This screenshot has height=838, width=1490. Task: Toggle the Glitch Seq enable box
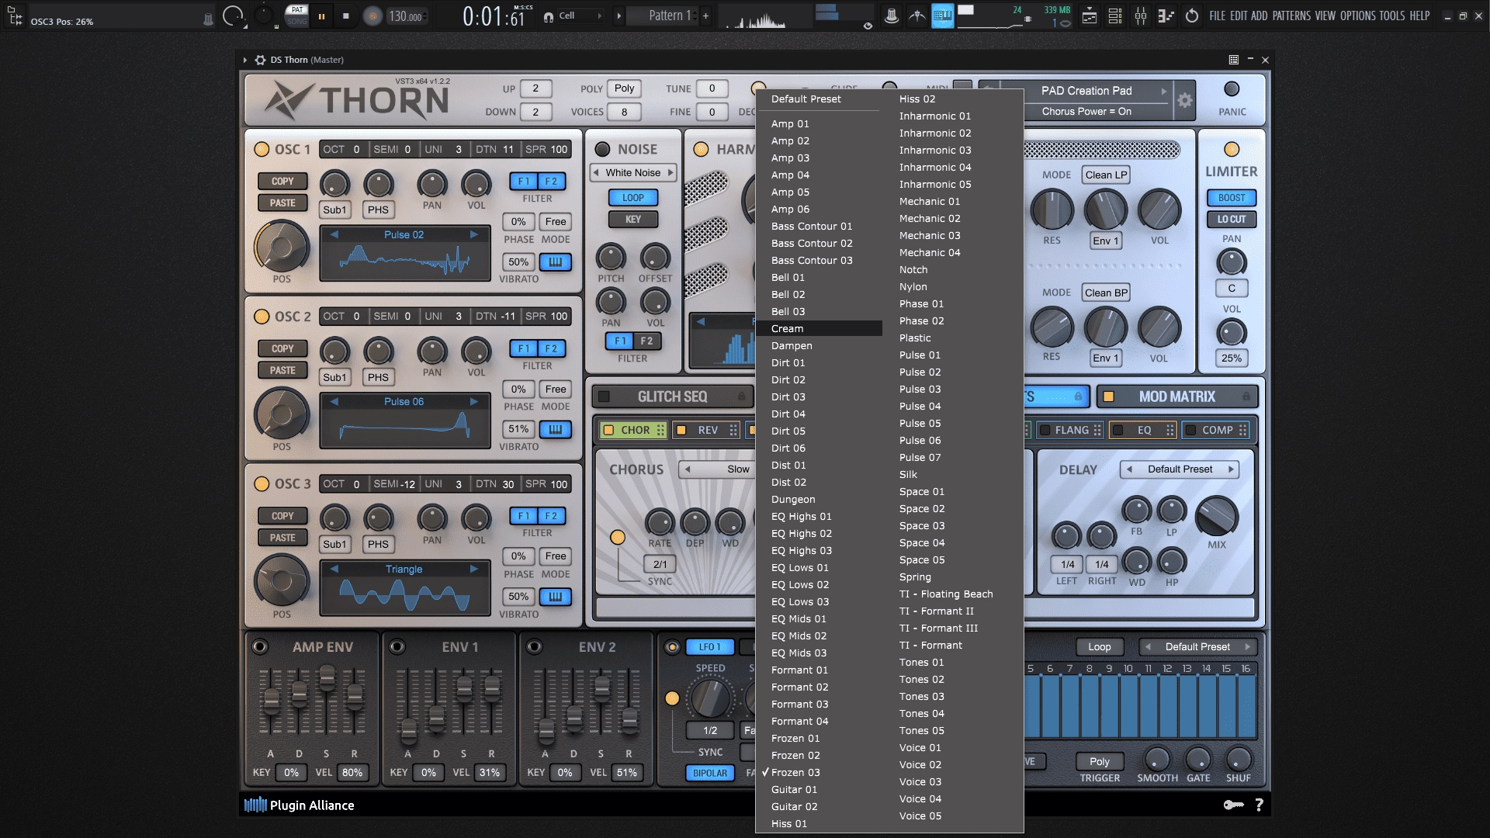604,396
